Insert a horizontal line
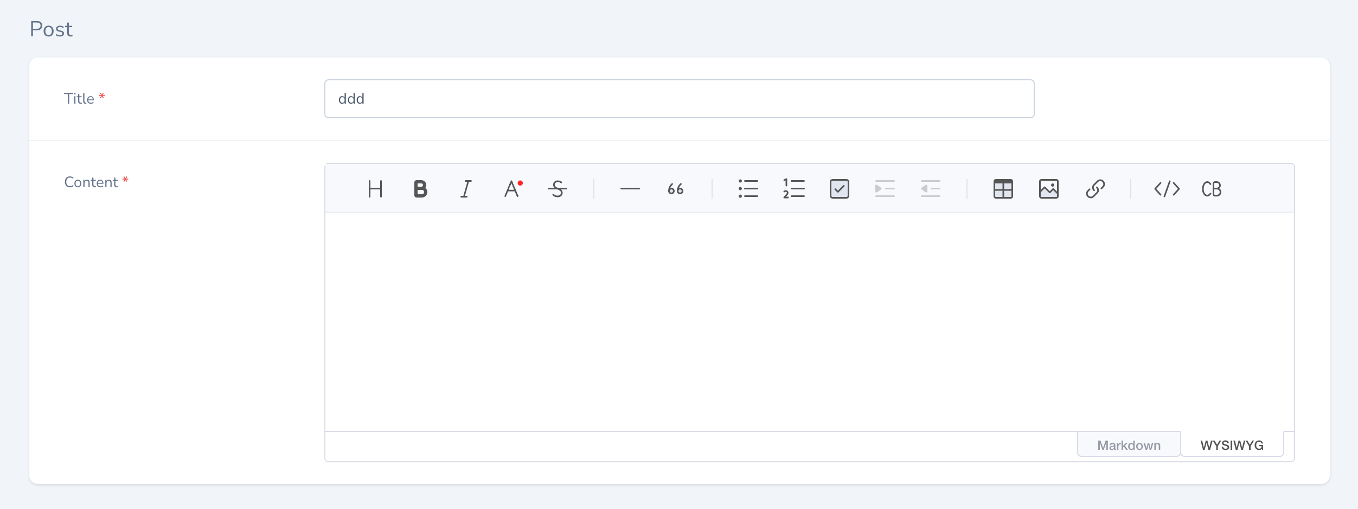This screenshot has height=509, width=1358. (630, 189)
